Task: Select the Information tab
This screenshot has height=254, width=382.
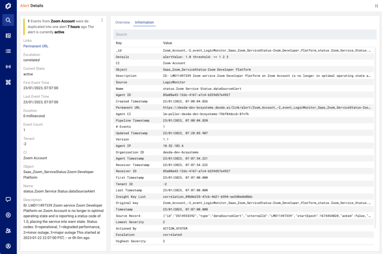Action: (x=144, y=22)
